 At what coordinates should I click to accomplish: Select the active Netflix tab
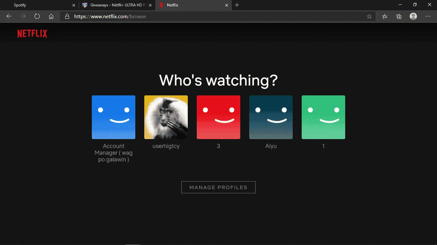pos(194,5)
